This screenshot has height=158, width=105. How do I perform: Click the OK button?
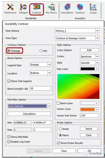(89, 151)
